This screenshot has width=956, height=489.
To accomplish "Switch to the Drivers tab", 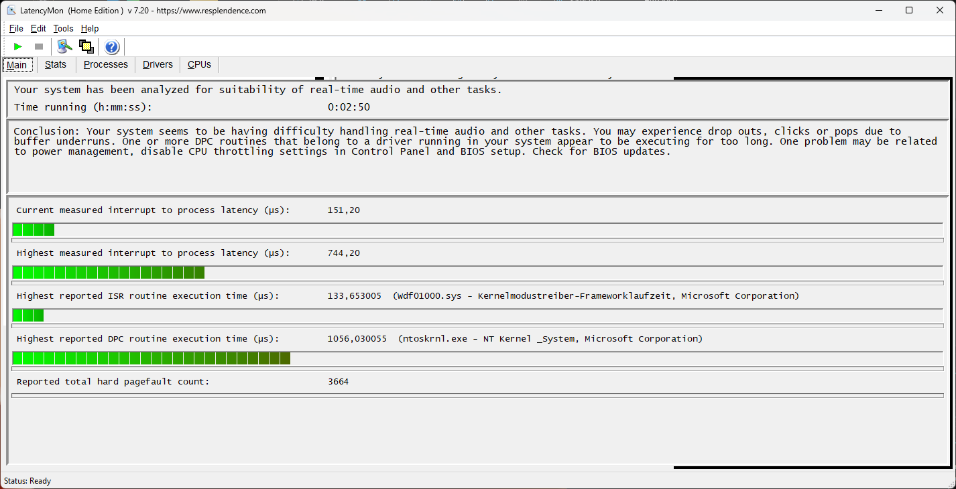I will tap(158, 64).
